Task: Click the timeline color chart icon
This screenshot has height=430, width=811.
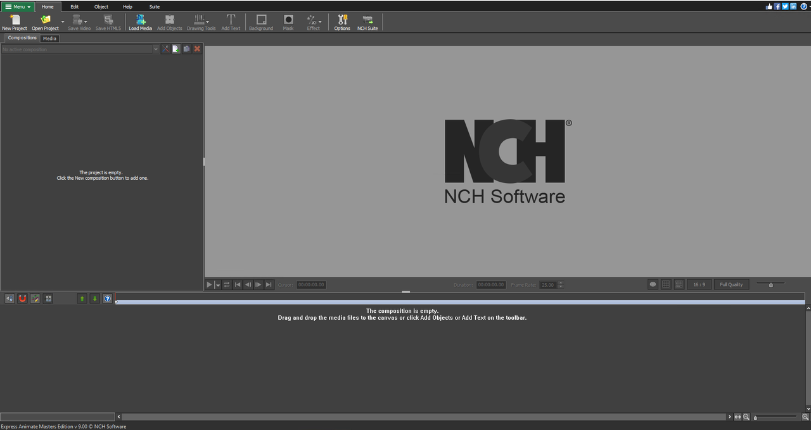Action: 35,298
